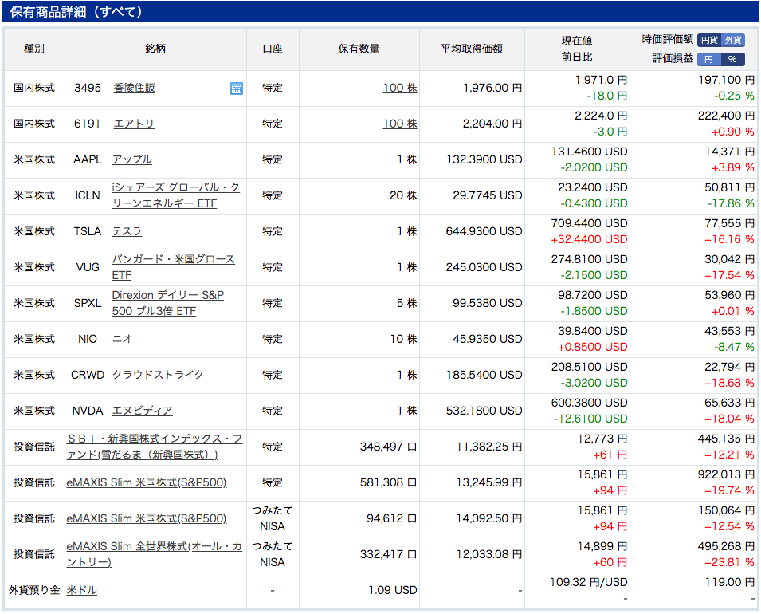Open the クラウドストライク stock link
The width and height of the screenshot is (761, 614).
point(158,375)
